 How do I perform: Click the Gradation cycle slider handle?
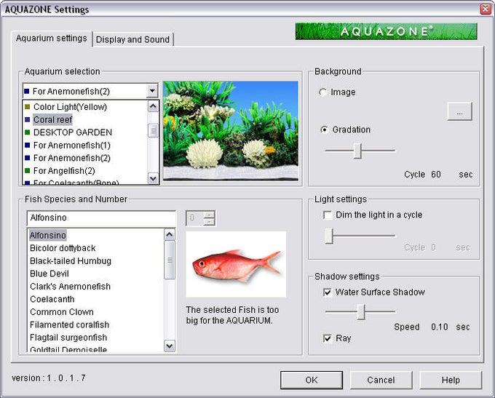[x=357, y=151]
